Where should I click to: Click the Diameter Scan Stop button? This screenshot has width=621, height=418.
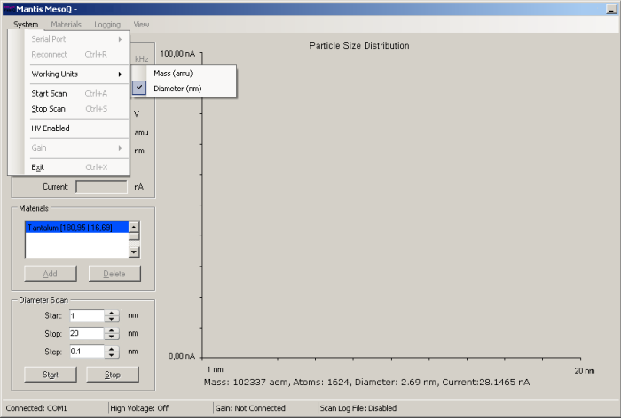tap(113, 375)
